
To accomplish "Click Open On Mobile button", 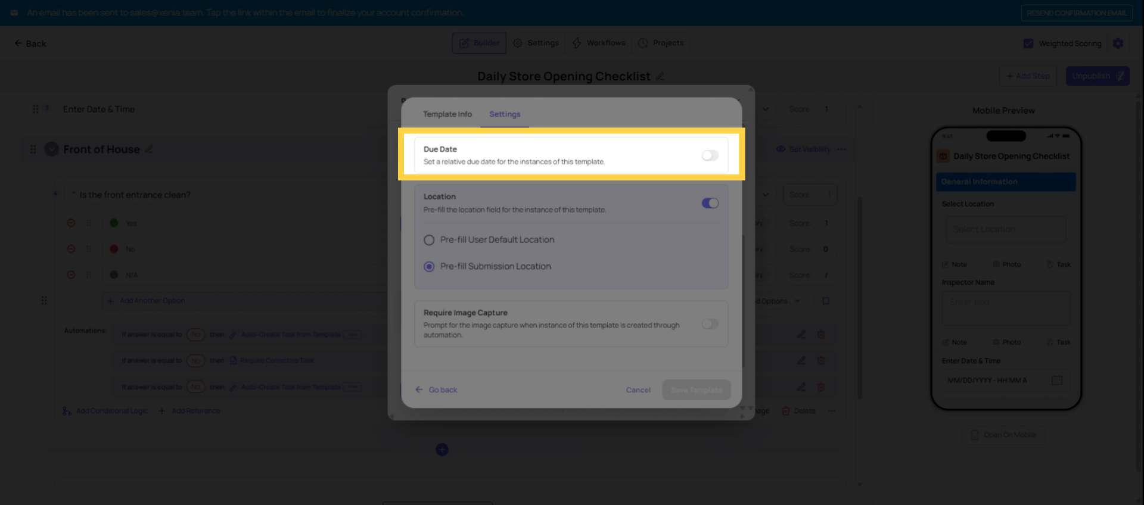I will tap(1003, 435).
